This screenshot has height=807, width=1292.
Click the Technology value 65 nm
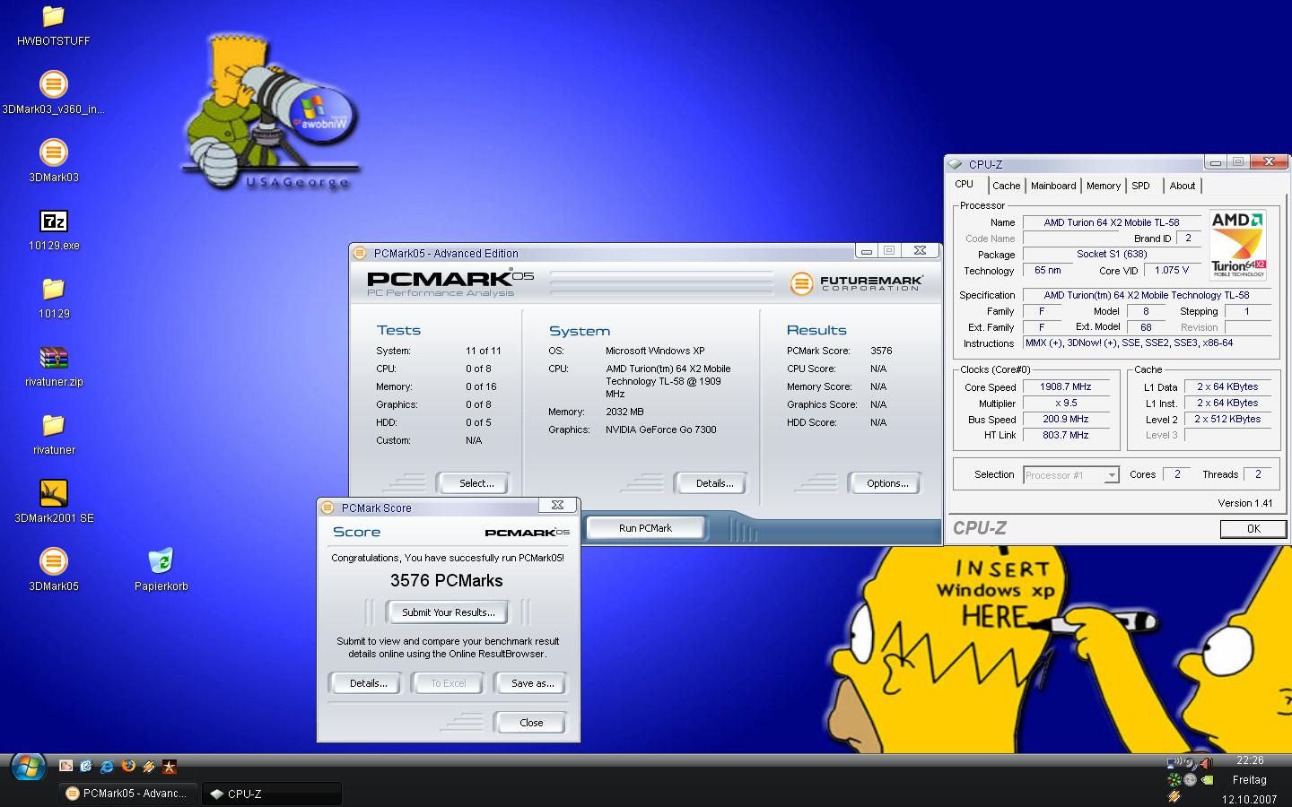pyautogui.click(x=1047, y=271)
